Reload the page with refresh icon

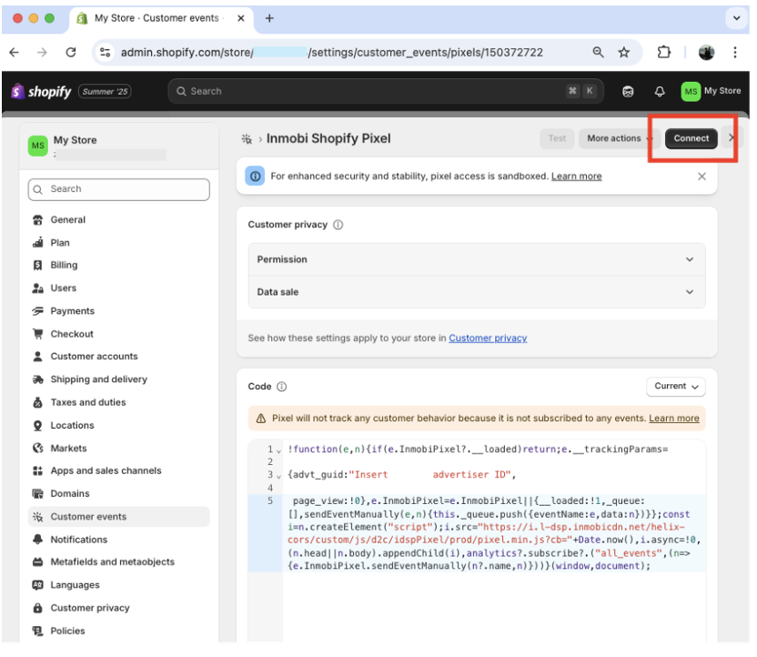(71, 52)
